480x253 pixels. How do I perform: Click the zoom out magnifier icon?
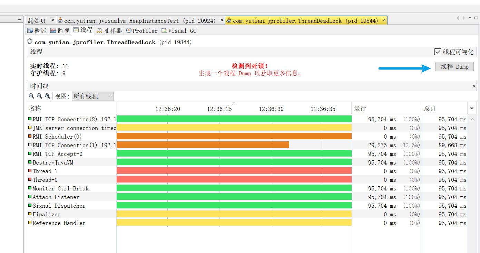(x=39, y=96)
